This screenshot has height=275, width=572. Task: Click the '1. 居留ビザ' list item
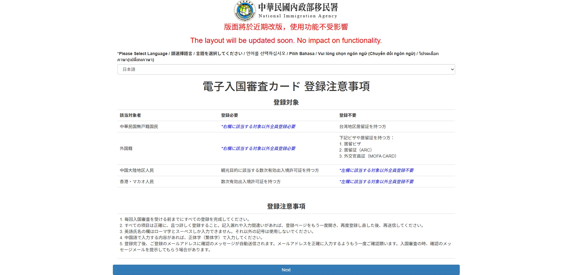pos(350,144)
